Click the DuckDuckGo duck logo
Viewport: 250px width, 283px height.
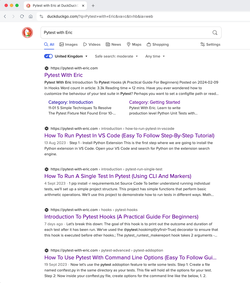point(27,33)
